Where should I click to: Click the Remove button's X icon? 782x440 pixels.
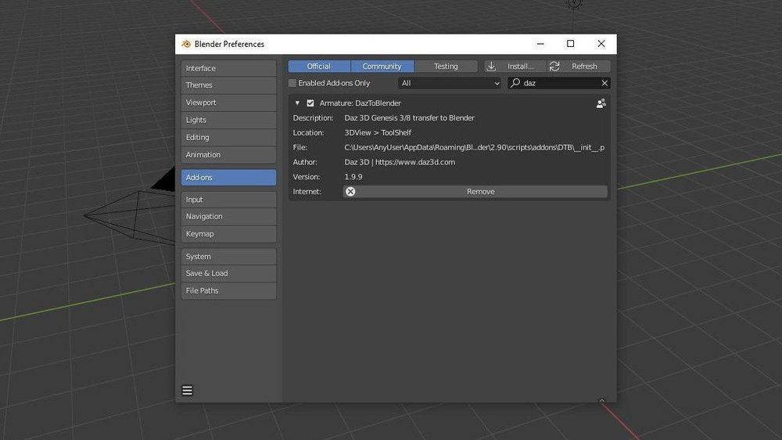click(350, 192)
